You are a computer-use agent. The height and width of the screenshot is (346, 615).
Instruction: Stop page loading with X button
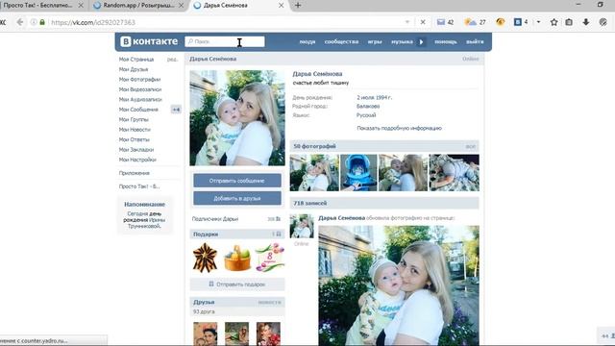coord(423,22)
